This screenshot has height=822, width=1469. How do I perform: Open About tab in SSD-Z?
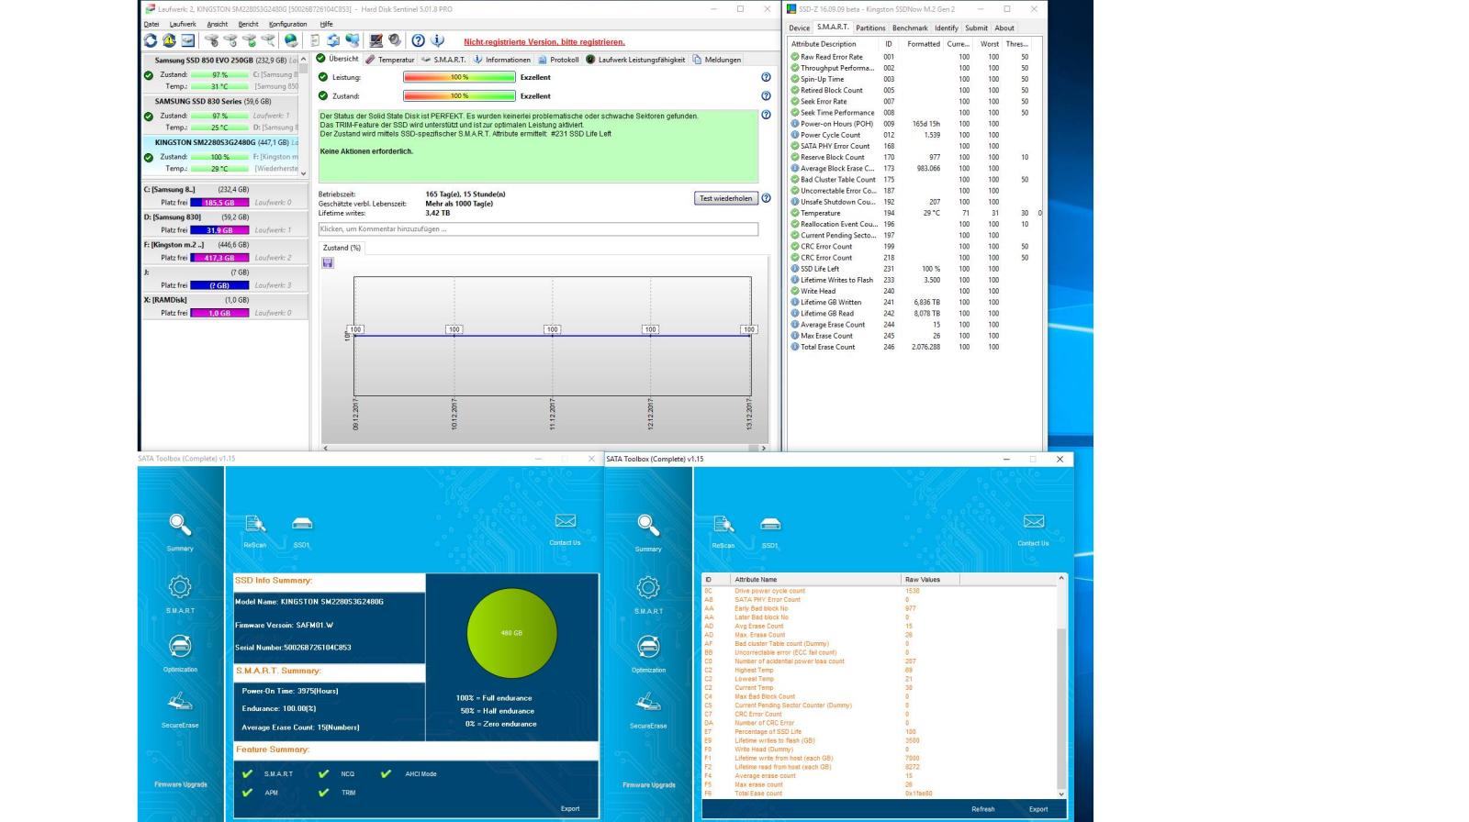[x=1004, y=28]
